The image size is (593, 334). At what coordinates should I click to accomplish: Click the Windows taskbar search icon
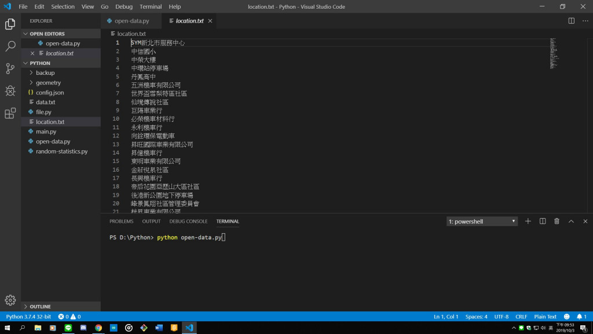click(23, 328)
